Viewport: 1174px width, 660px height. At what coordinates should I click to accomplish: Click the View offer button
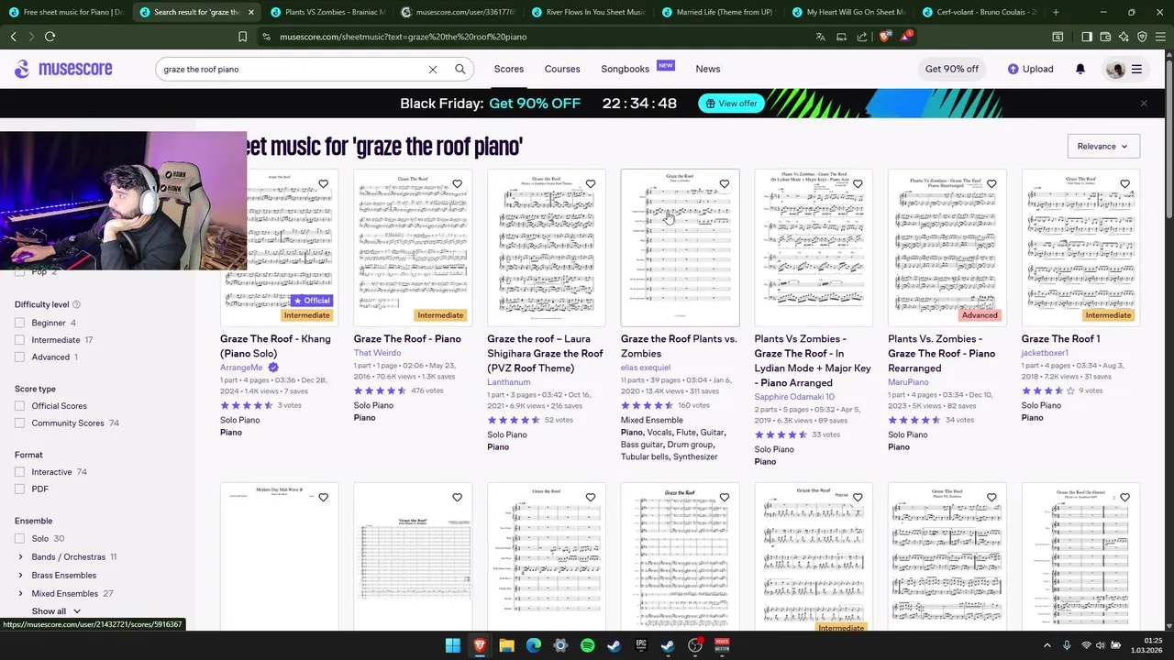click(731, 104)
